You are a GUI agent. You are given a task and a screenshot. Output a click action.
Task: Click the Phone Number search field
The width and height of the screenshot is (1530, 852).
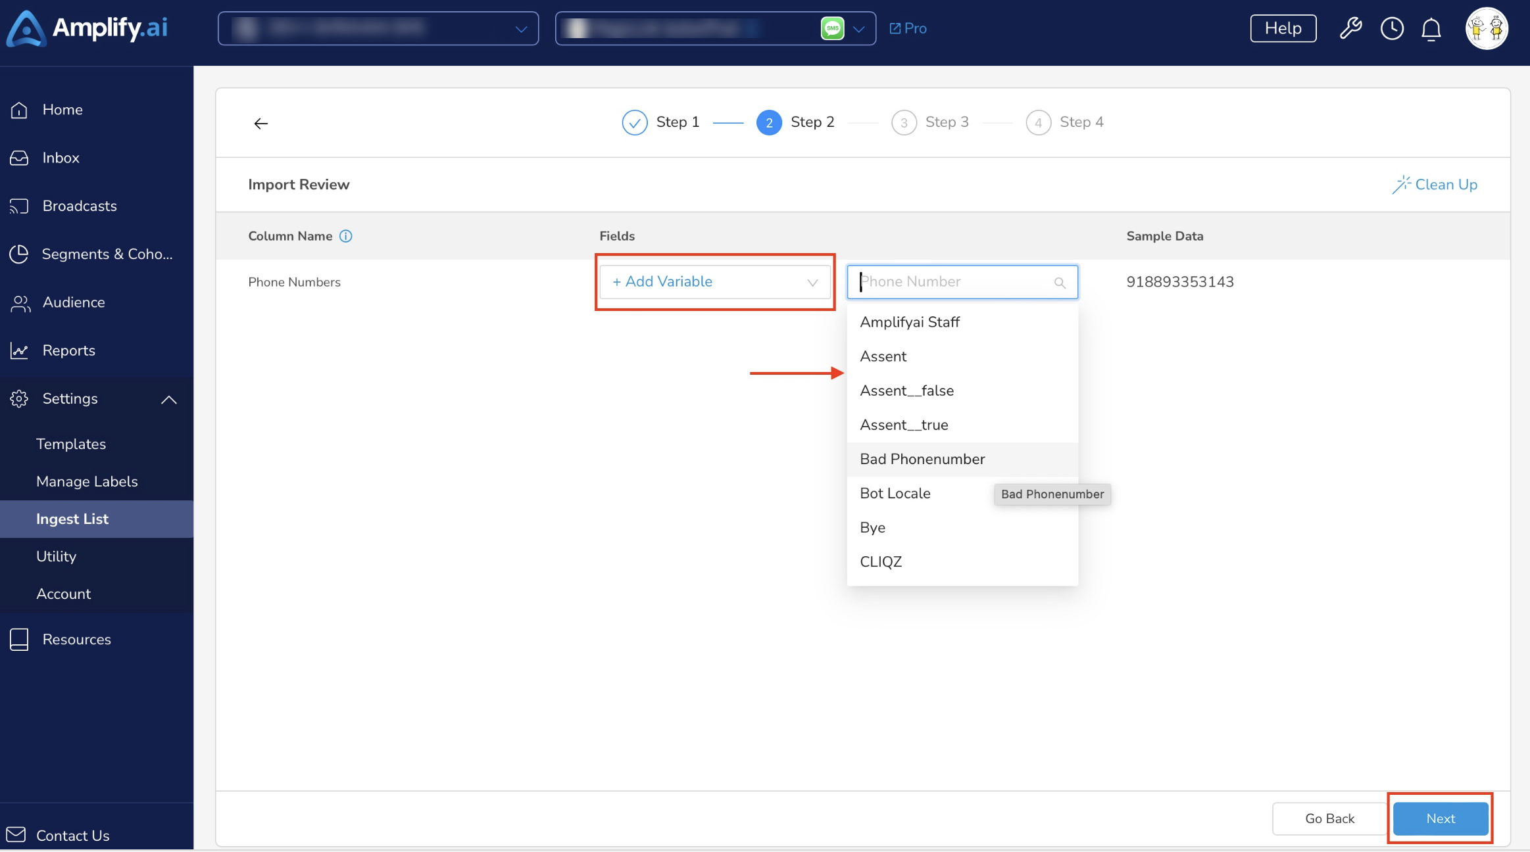coord(962,282)
